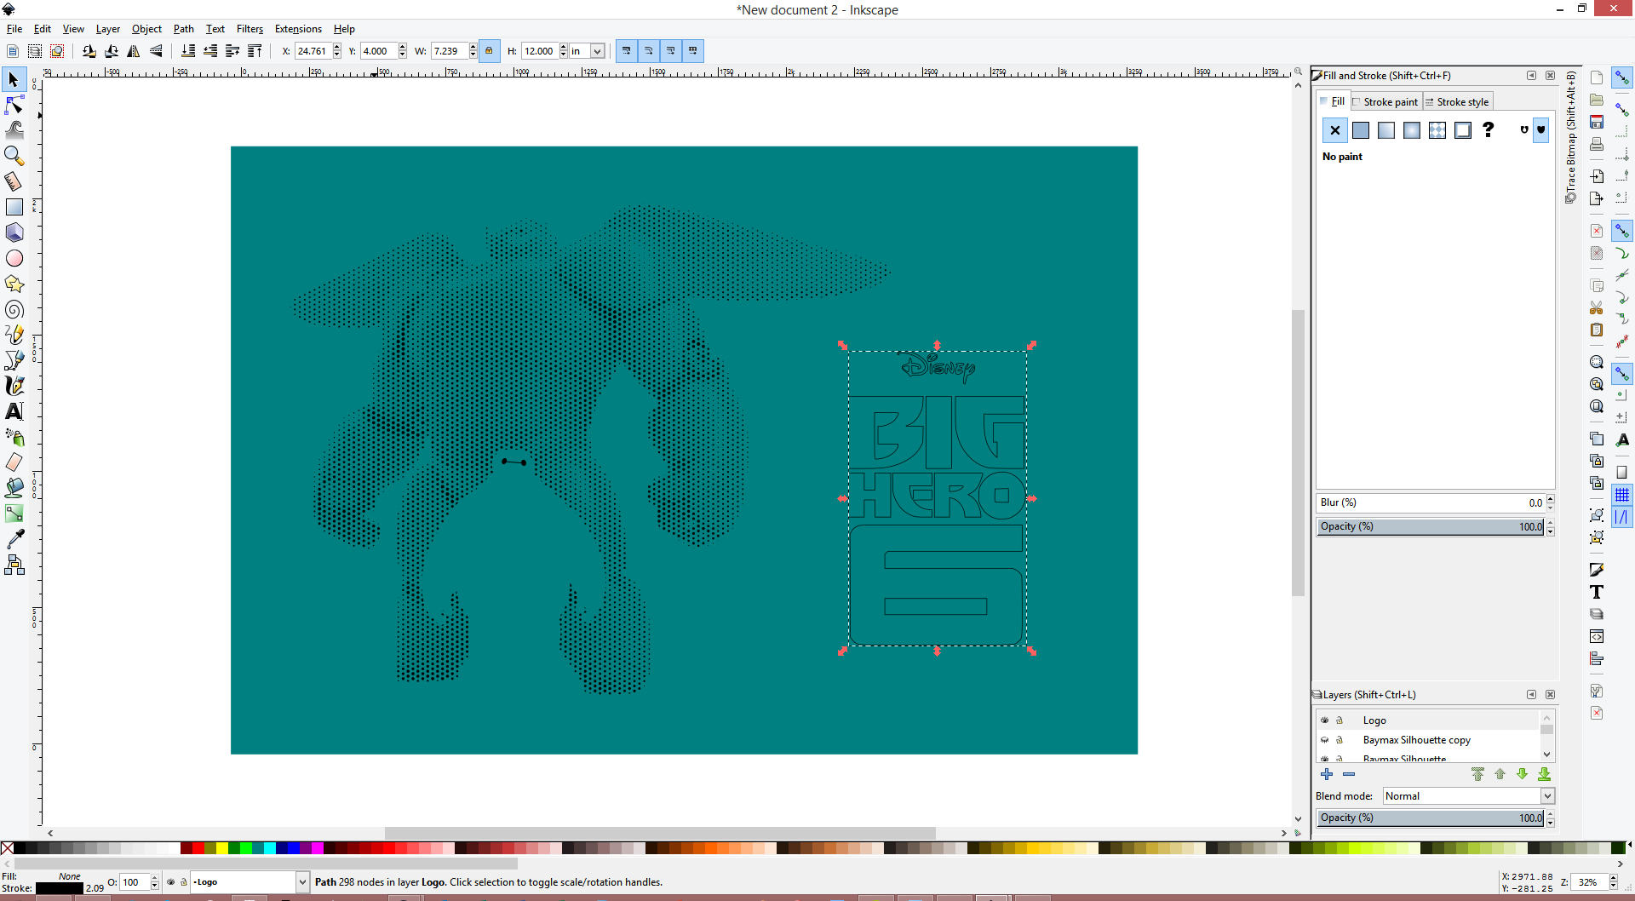Viewport: 1635px width, 901px height.
Task: Select the Rectangle tool
Action: click(14, 207)
